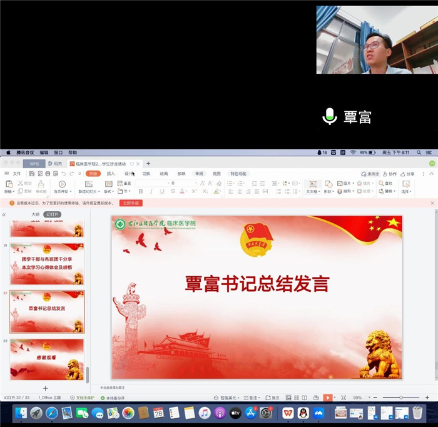Open the 插入 Insert ribbon tab
This screenshot has width=438, height=427.
[x=111, y=174]
